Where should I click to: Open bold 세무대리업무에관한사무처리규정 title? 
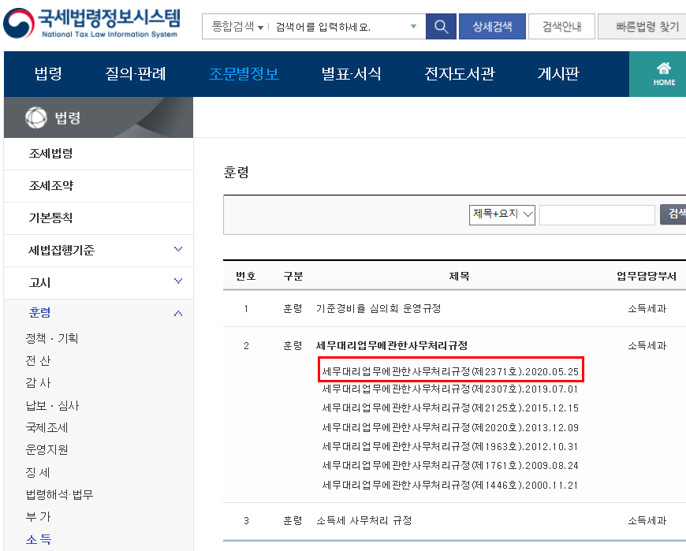tap(392, 346)
